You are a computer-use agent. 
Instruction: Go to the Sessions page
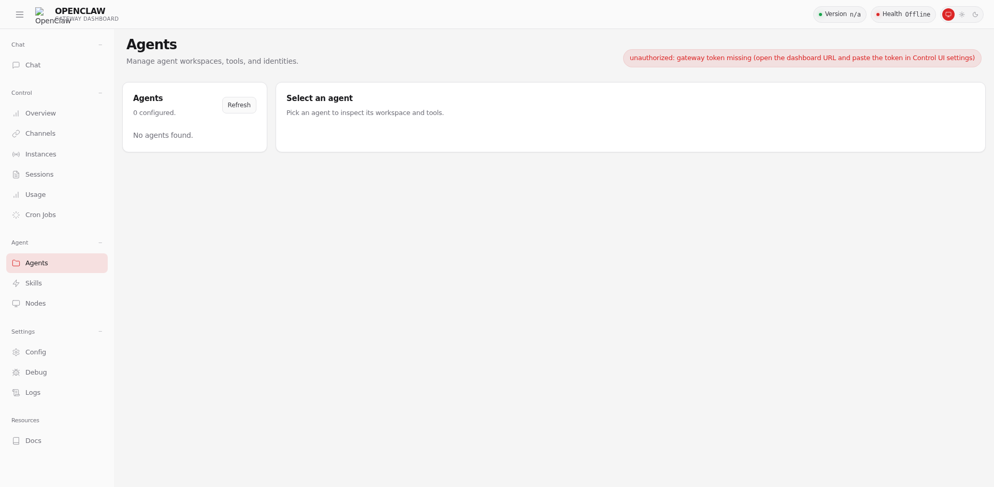tap(39, 175)
